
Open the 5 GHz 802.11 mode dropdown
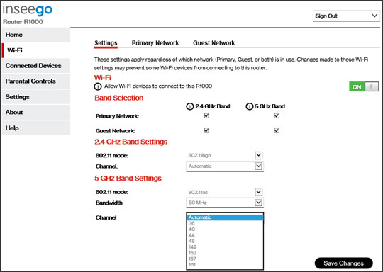[x=225, y=192]
